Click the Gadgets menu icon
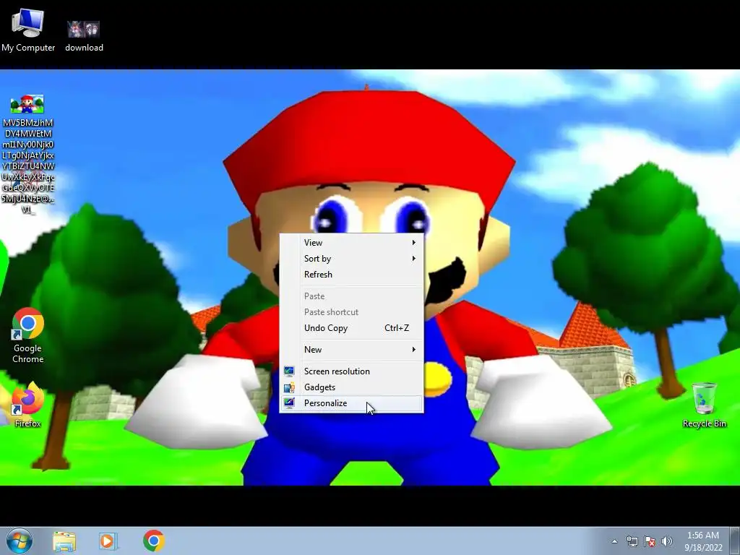 (x=289, y=387)
